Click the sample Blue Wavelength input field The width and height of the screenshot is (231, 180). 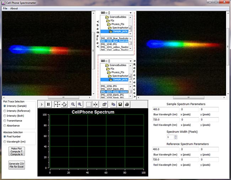[x=166, y=109]
